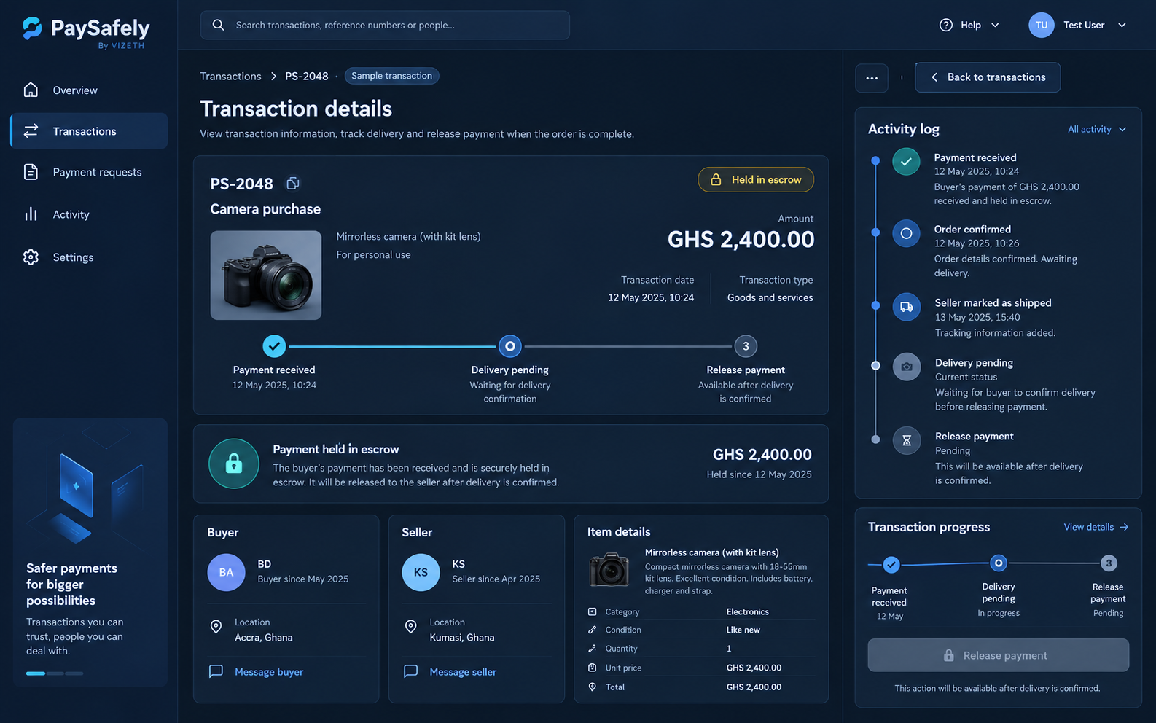Click the Payment received checkmark in Transaction progress

coord(891,564)
